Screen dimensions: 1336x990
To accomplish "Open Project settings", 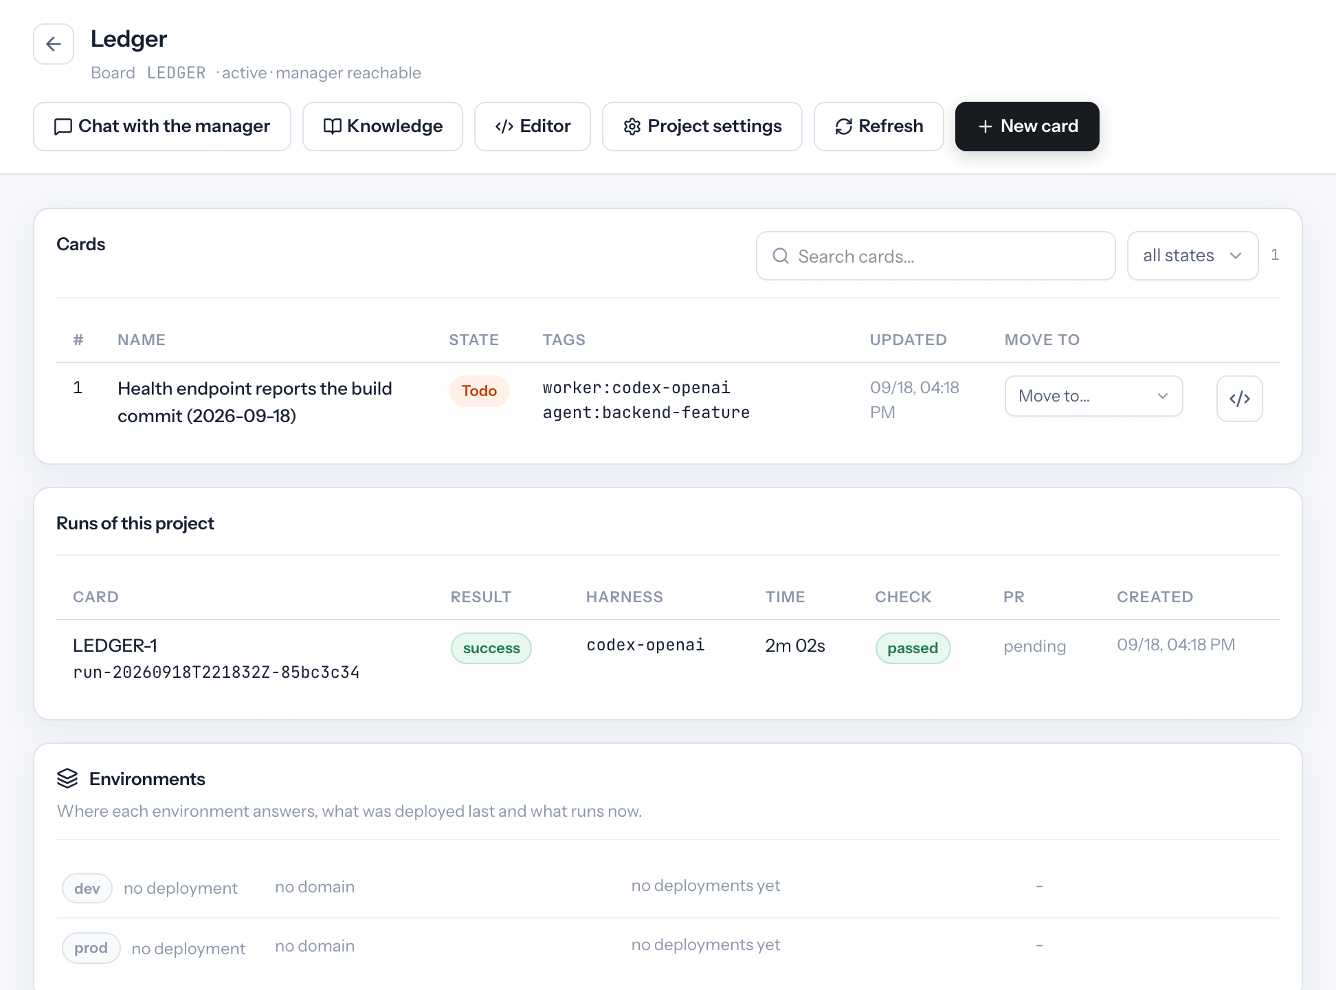I will click(702, 126).
